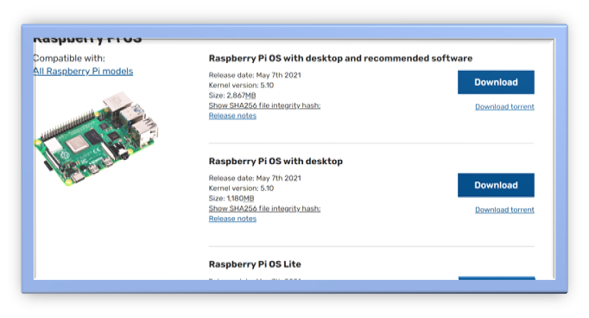Select the Raspberry Pi OS Lite heading
Image resolution: width=589 pixels, height=318 pixels.
coord(255,264)
